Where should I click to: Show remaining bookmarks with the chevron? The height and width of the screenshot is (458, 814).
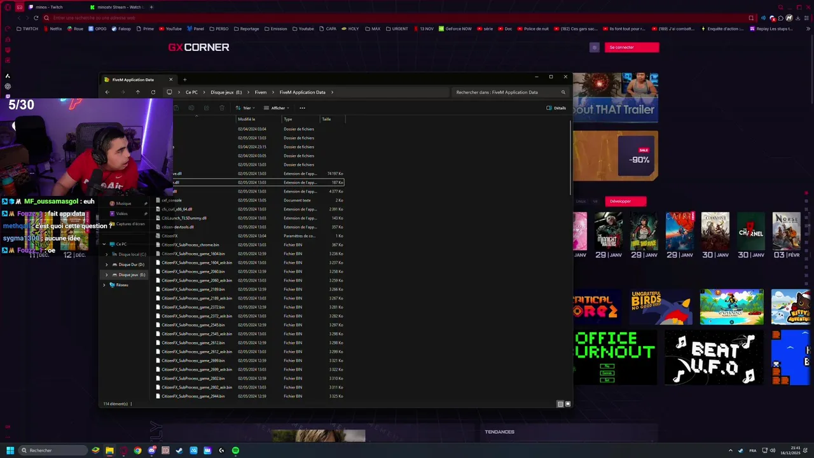[809, 29]
